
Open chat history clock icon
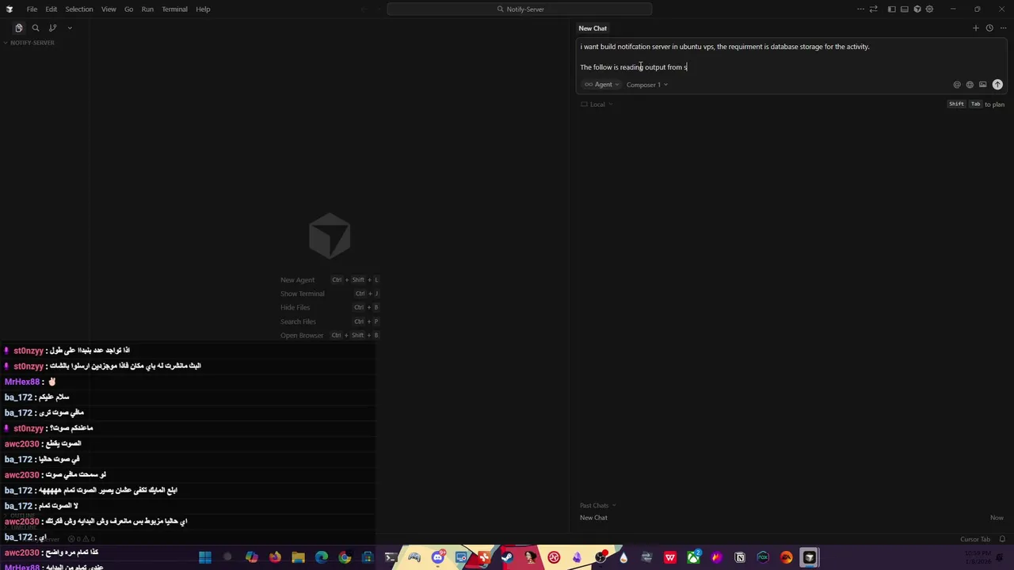(989, 28)
